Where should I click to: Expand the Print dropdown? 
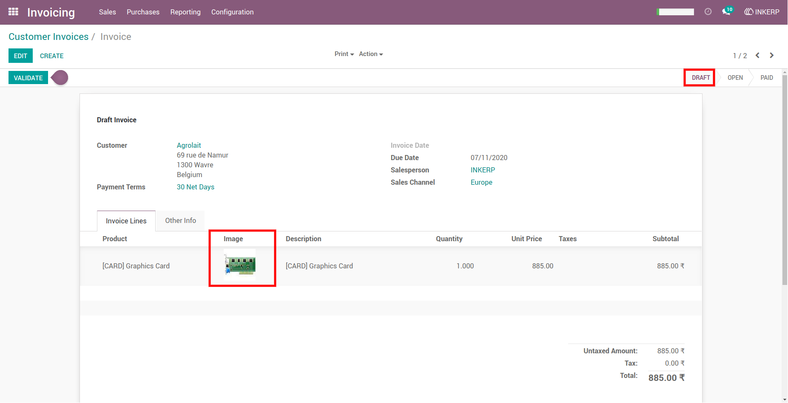click(344, 54)
